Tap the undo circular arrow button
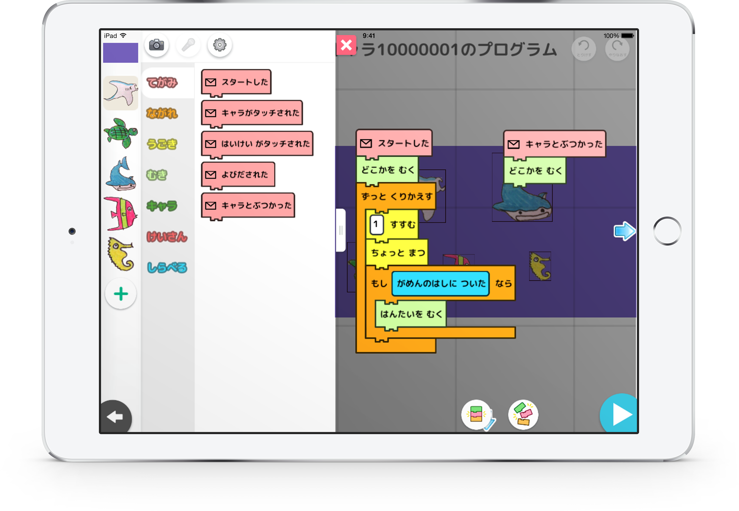739x511 pixels. click(584, 48)
